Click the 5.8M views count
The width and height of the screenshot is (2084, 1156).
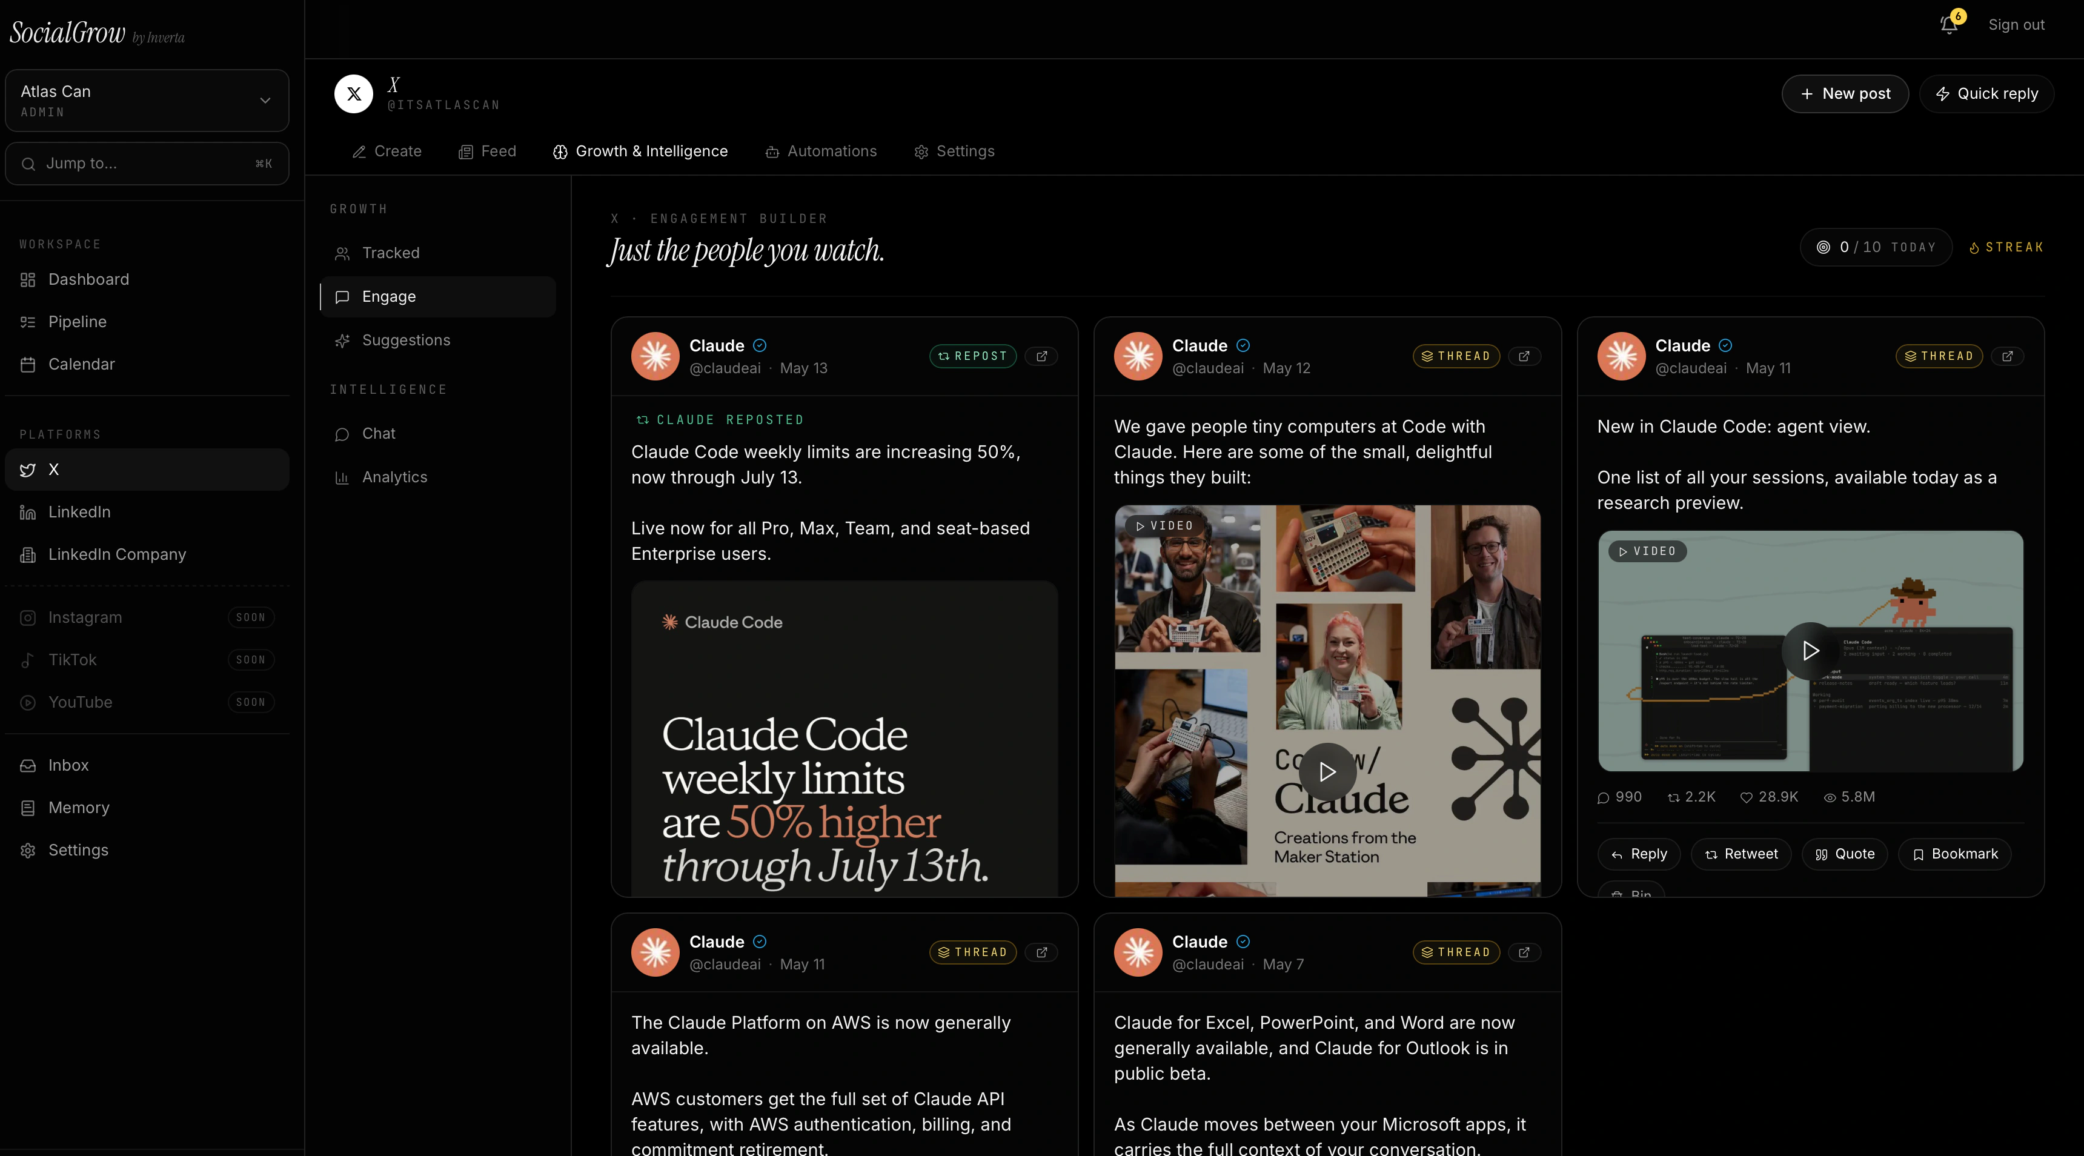1850,797
